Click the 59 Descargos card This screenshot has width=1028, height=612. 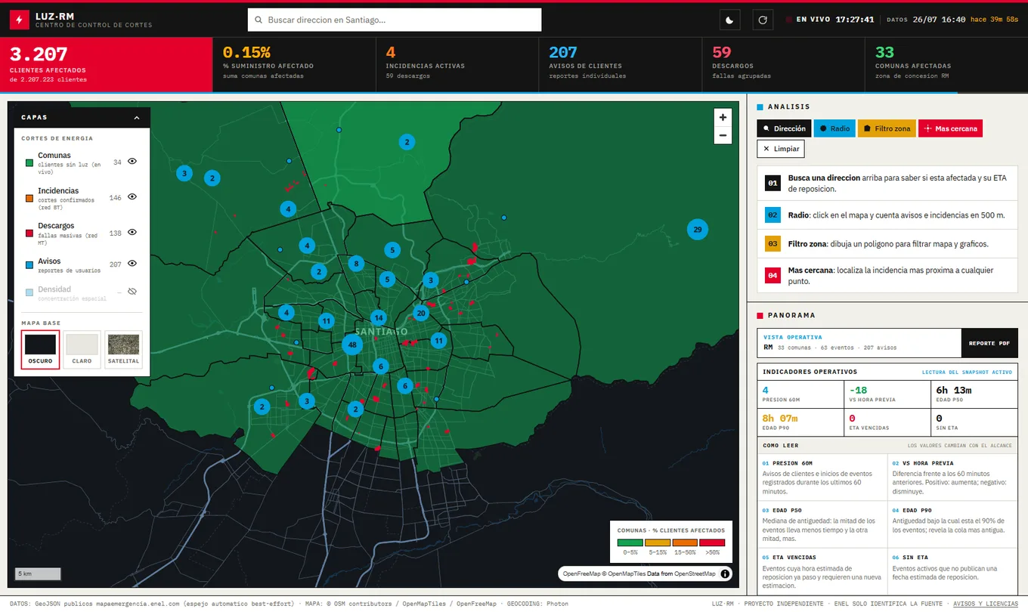point(783,65)
